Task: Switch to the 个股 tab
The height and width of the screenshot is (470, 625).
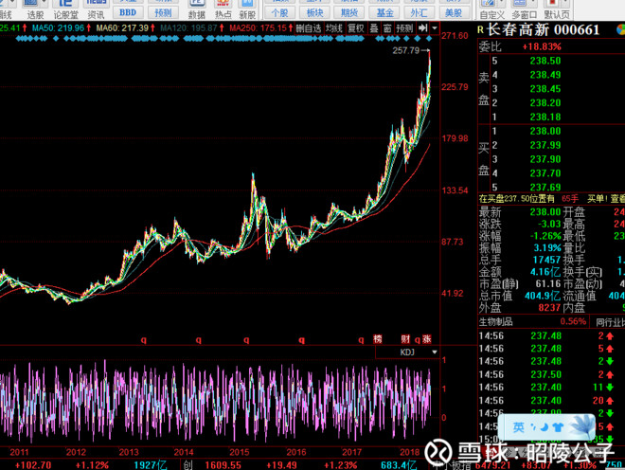Action: 279,12
